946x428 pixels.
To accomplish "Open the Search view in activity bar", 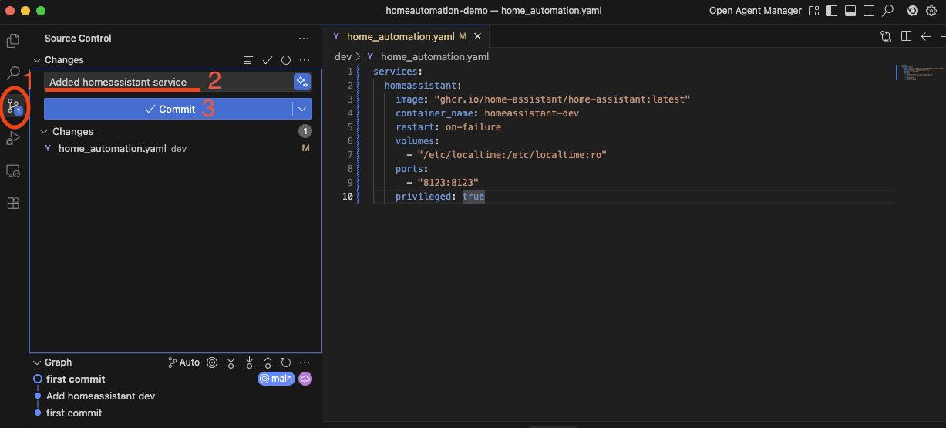I will 13,73.
